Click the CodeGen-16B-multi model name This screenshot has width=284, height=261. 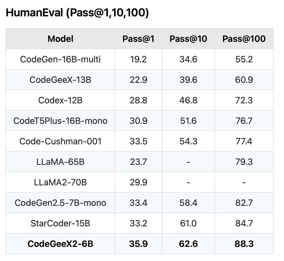(60, 59)
